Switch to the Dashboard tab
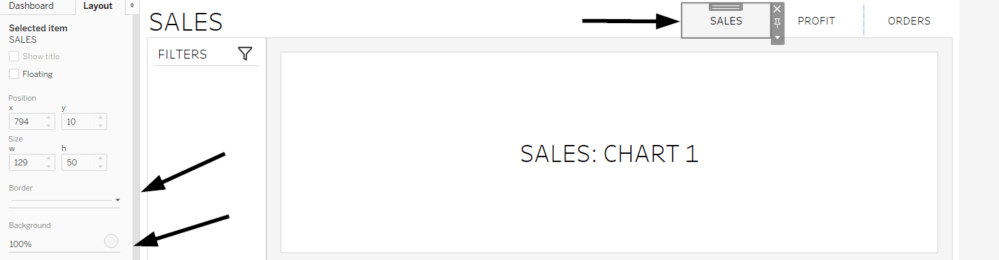 (x=31, y=6)
